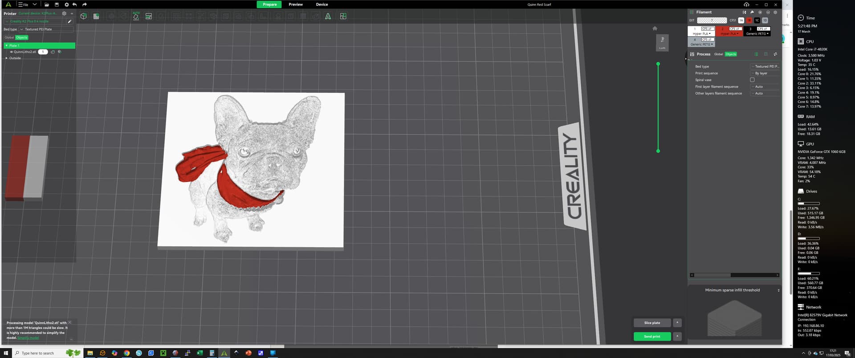Click the QuinnLitho2.stl copies count field
The height and width of the screenshot is (358, 855).
43,52
